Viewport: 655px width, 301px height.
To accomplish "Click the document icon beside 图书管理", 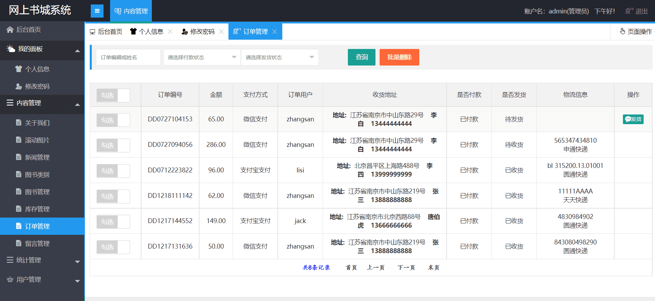I will 19,192.
